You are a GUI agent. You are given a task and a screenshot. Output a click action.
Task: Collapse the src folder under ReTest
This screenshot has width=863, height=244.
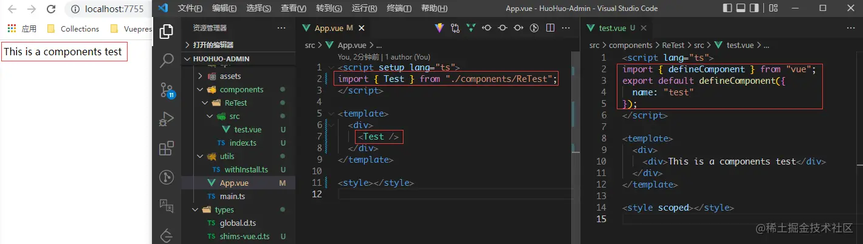pyautogui.click(x=238, y=117)
